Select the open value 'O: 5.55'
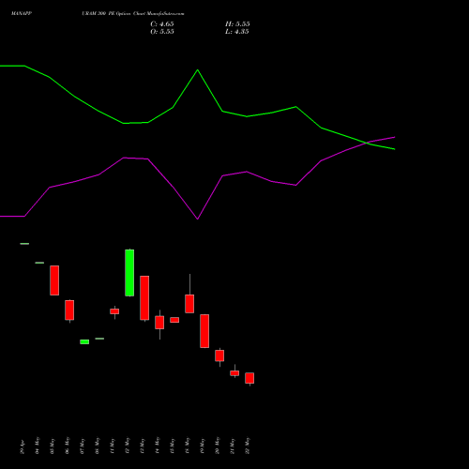The height and width of the screenshot is (469, 469). pos(162,32)
